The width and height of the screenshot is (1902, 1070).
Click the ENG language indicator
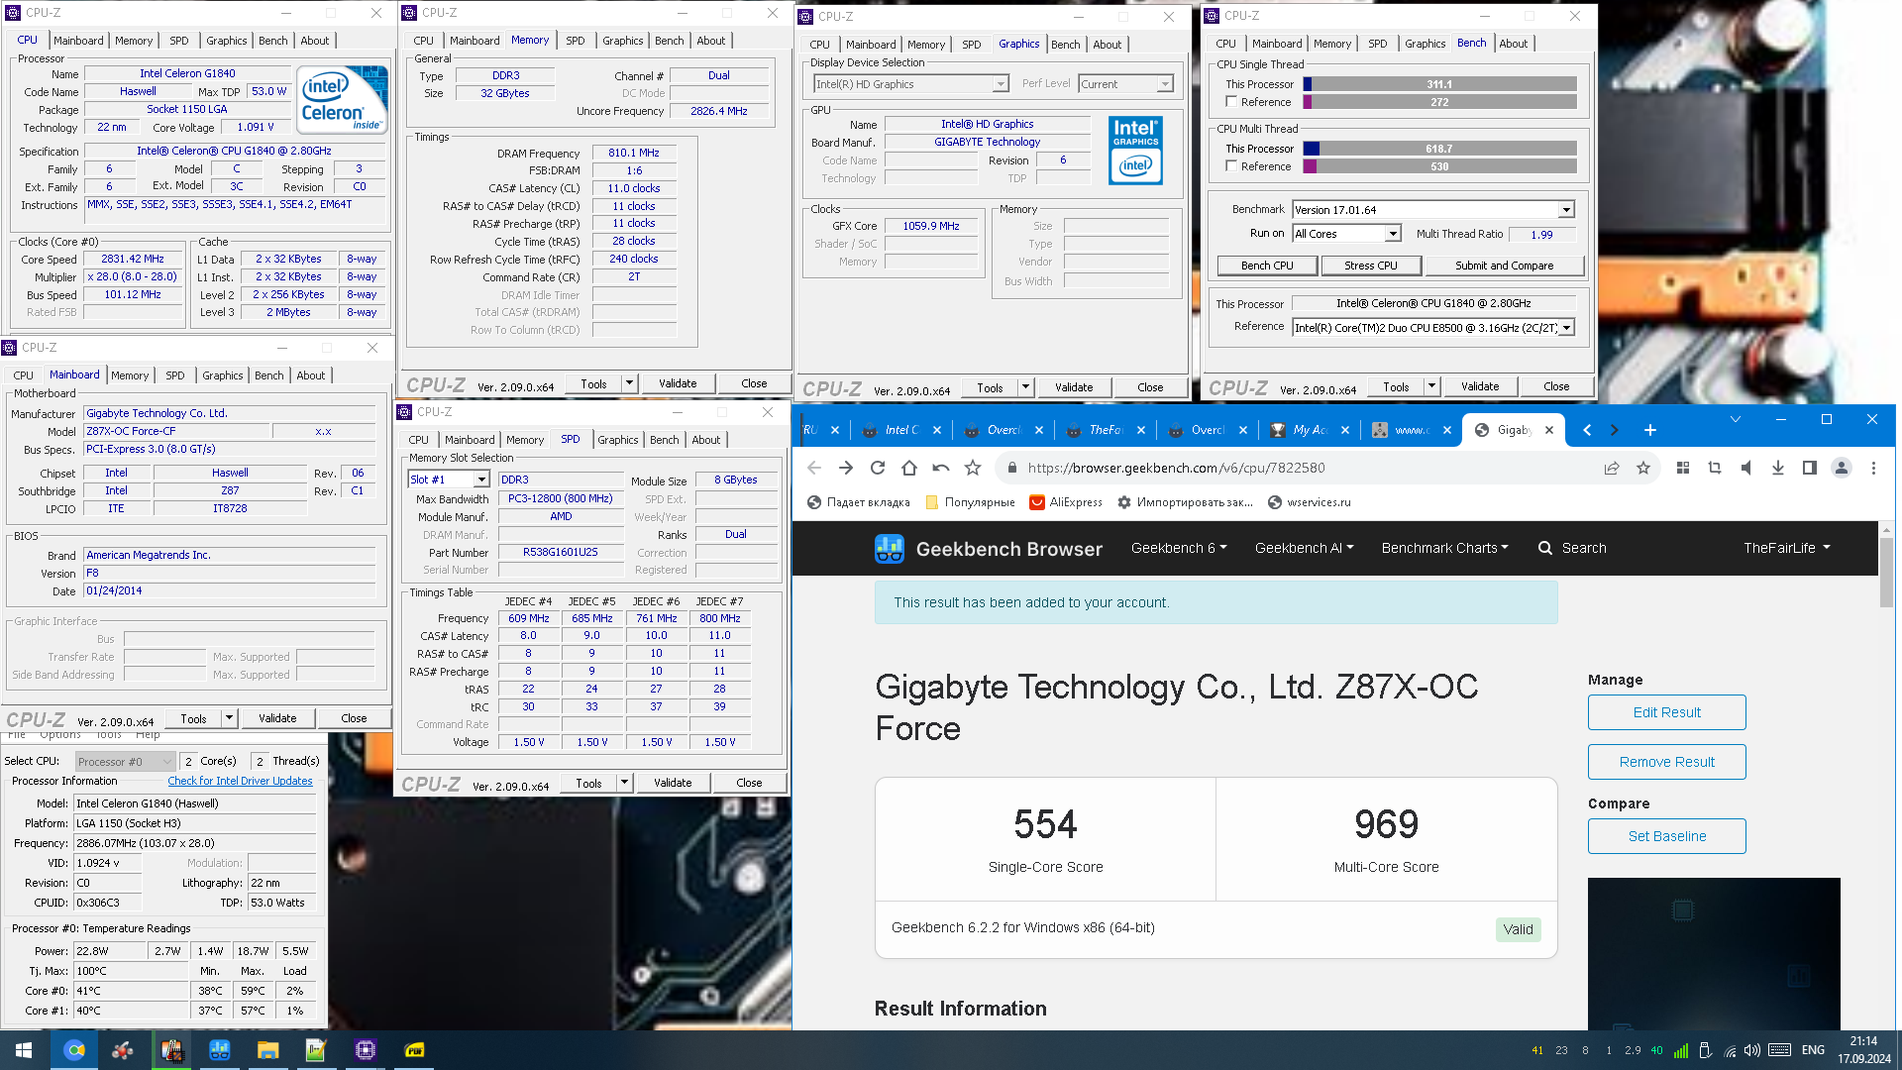click(1813, 1050)
